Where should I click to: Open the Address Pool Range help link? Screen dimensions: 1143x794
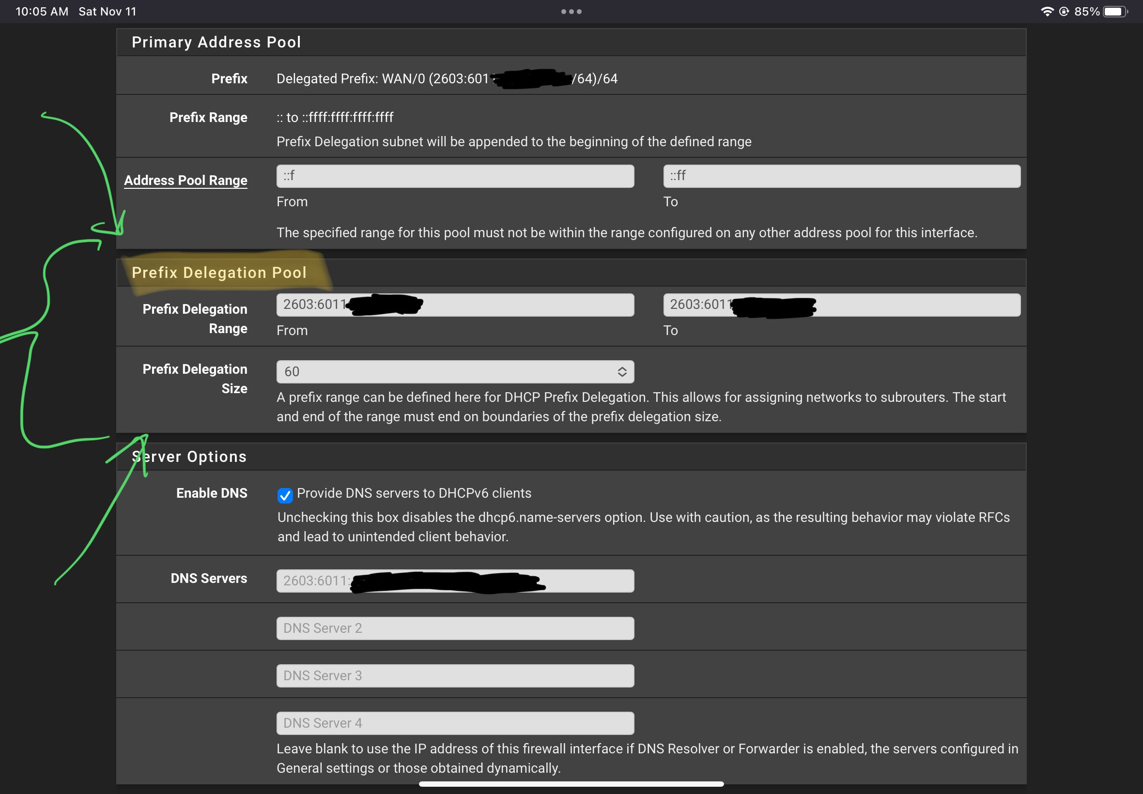[x=185, y=180]
